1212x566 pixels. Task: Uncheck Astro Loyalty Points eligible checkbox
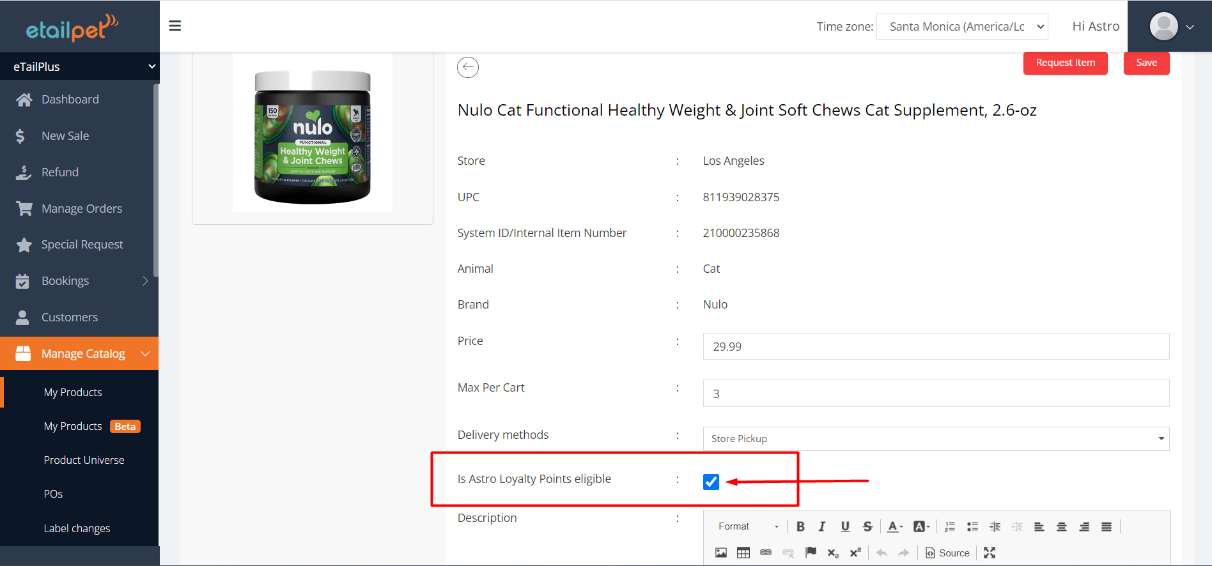pos(711,482)
